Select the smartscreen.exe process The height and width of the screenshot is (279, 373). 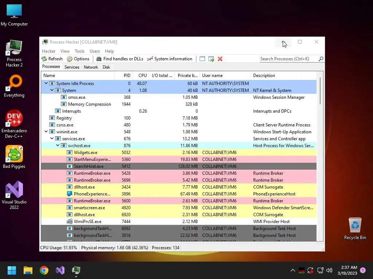tap(178, 207)
